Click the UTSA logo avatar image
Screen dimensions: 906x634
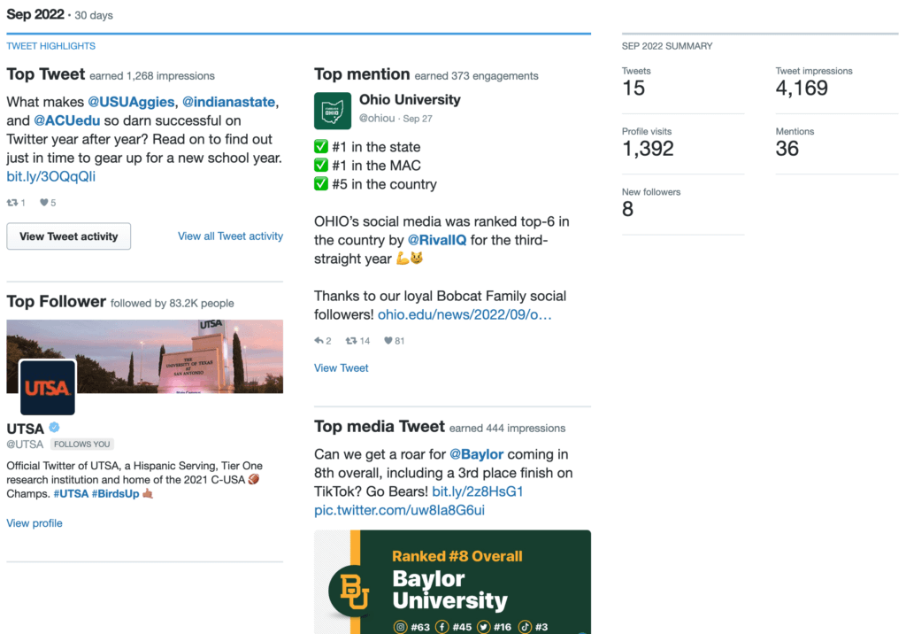point(47,387)
